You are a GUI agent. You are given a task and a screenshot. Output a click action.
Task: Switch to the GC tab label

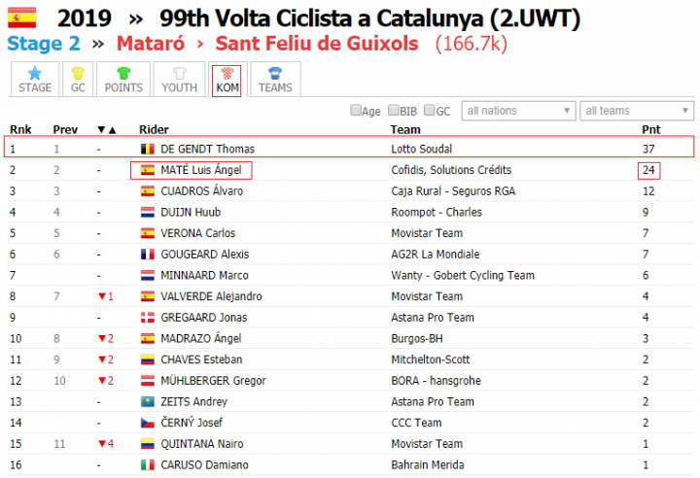[78, 87]
